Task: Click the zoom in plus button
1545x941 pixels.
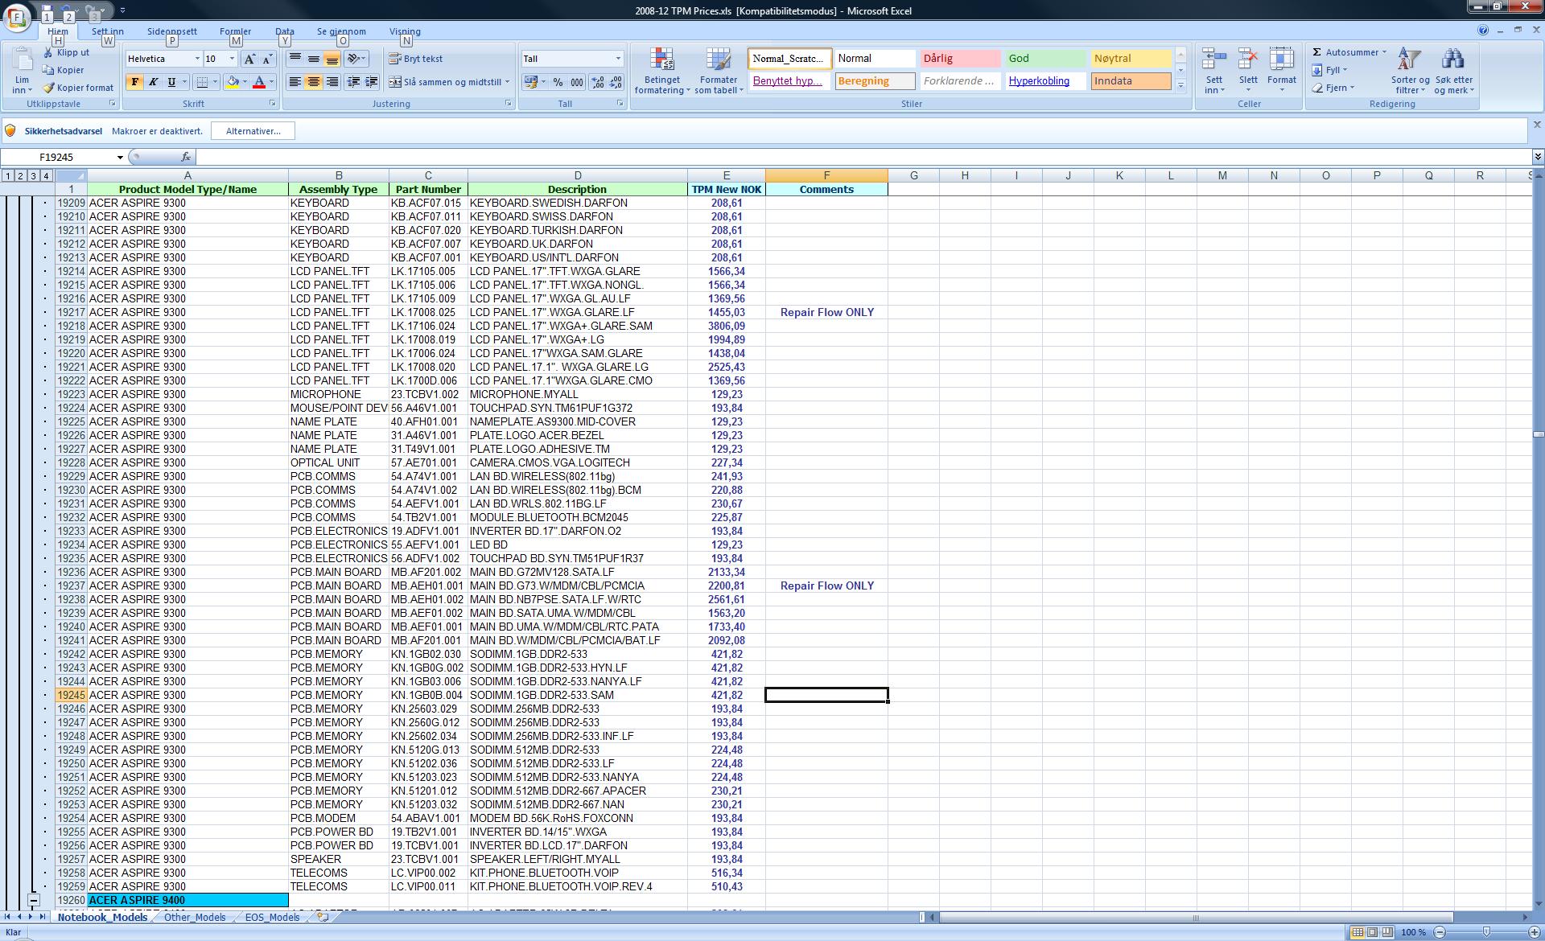Action: pos(1533,932)
